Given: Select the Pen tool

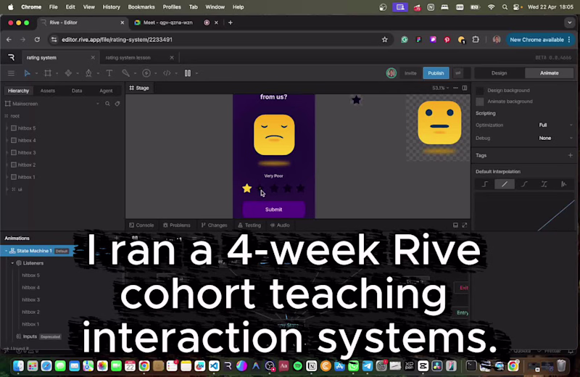Looking at the screenshot, I should pos(88,73).
